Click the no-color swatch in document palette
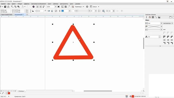 click(x=7, y=93)
